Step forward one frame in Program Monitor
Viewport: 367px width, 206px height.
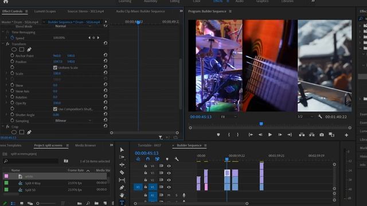click(280, 135)
